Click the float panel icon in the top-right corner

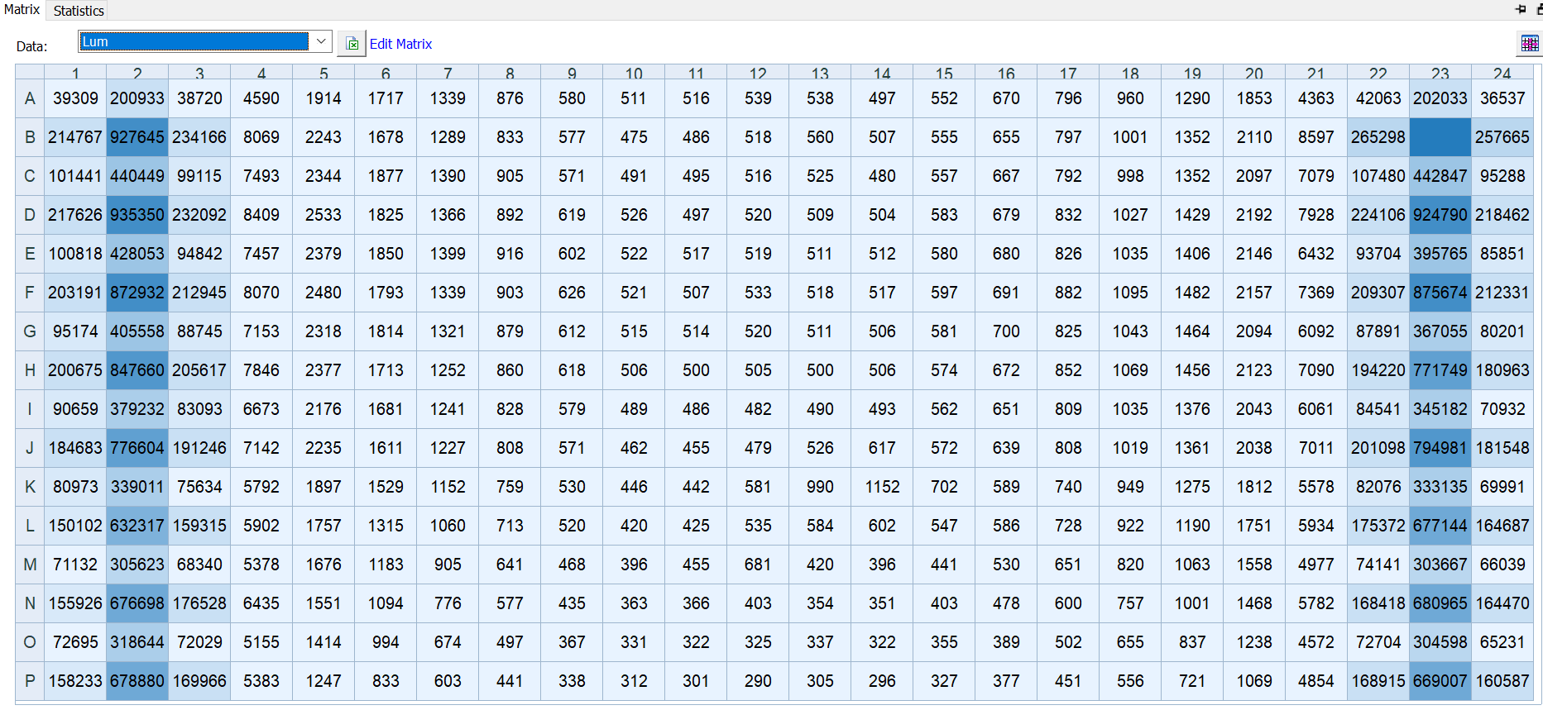(1538, 9)
